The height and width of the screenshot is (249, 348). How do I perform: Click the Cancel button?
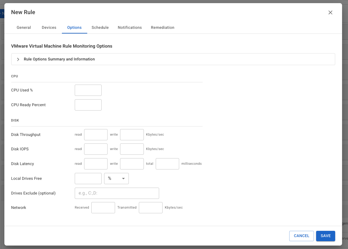click(x=301, y=236)
